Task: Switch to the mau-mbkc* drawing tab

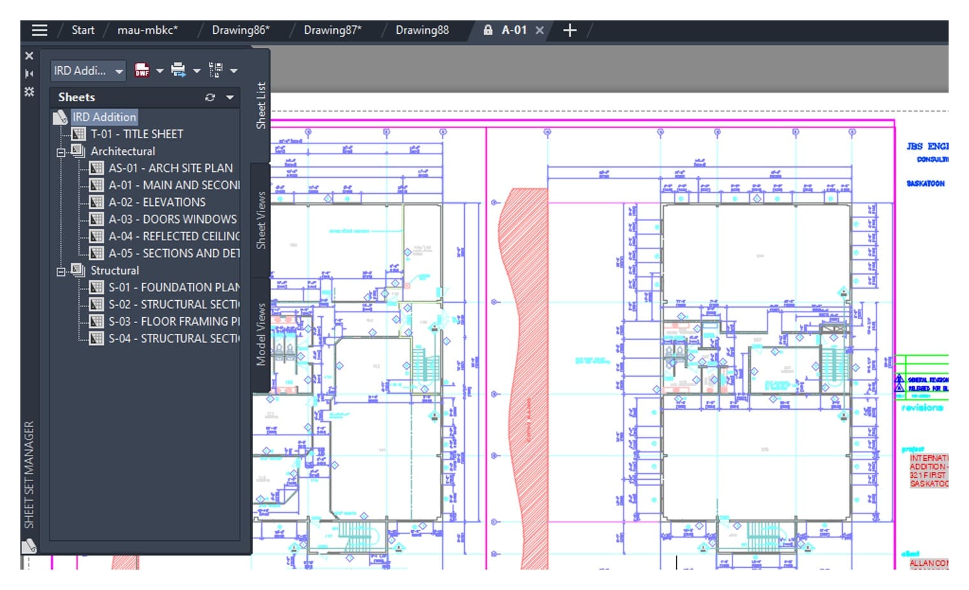Action: 147,30
